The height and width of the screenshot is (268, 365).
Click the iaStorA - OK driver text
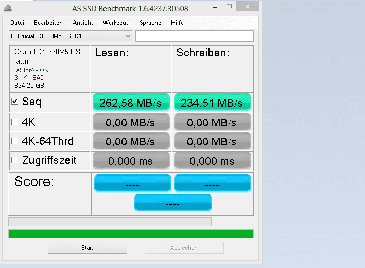click(x=31, y=70)
